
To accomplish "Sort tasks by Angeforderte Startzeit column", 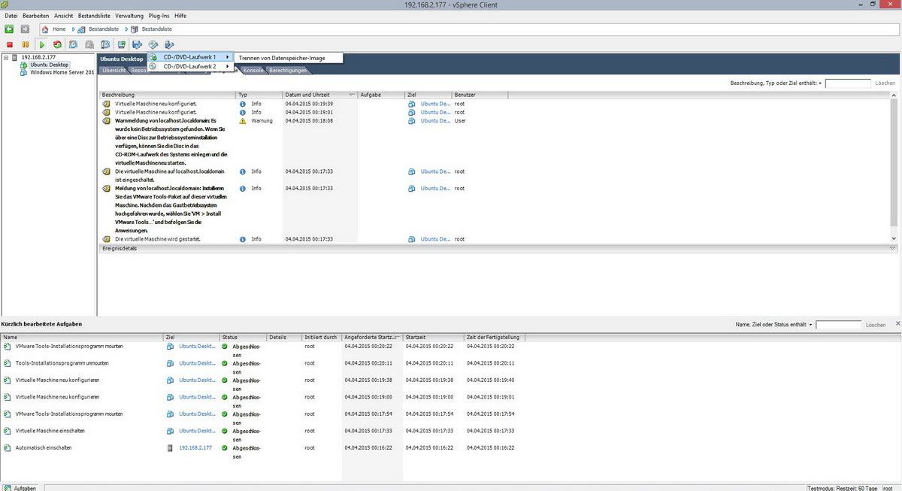I will (x=372, y=338).
